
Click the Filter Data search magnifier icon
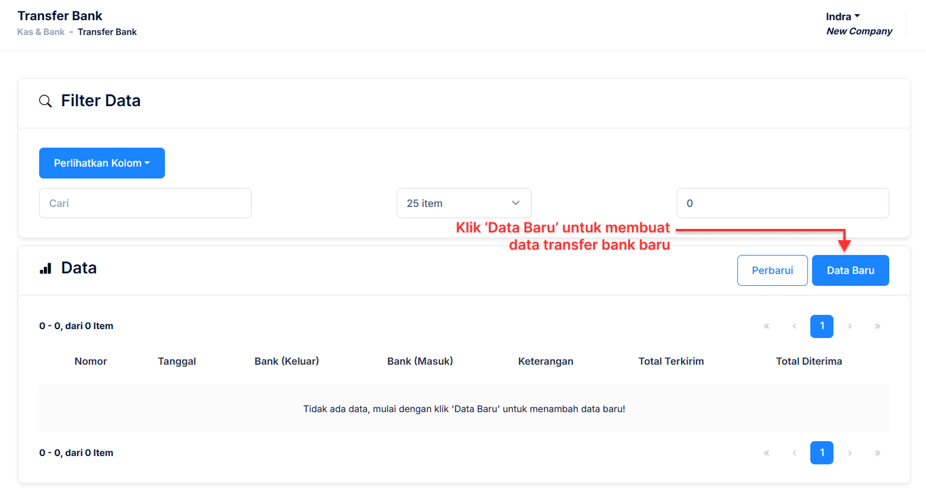[x=45, y=101]
